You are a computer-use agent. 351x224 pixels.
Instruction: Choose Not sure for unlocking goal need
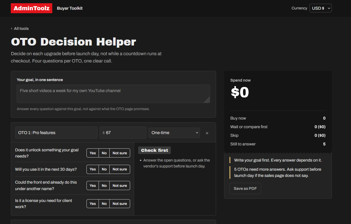(x=120, y=153)
